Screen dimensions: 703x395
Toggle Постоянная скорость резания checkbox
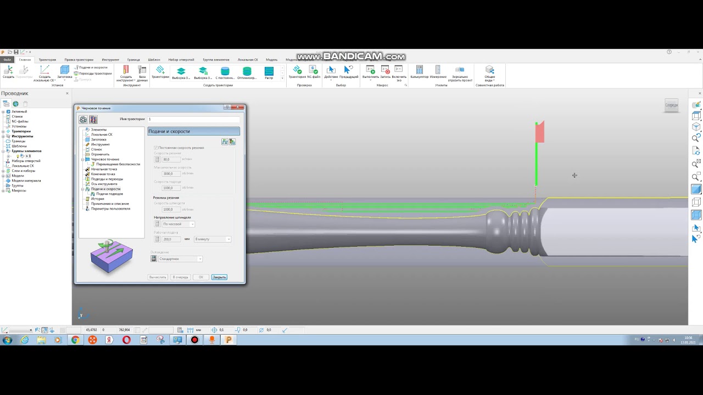[x=156, y=148]
